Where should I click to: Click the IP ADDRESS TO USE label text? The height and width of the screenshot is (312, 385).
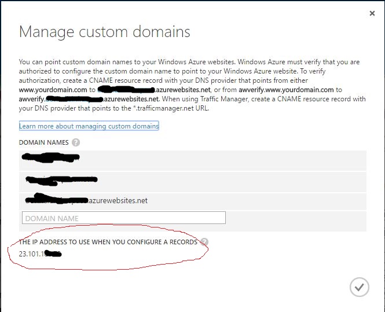point(108,242)
